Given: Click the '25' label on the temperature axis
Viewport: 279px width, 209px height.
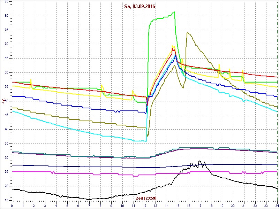Looking at the screenshot, I should 6,172.
